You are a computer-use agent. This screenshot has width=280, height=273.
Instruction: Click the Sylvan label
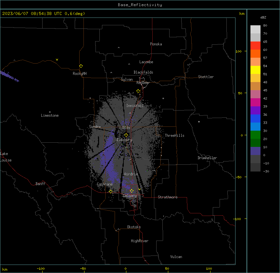[x=127, y=79]
